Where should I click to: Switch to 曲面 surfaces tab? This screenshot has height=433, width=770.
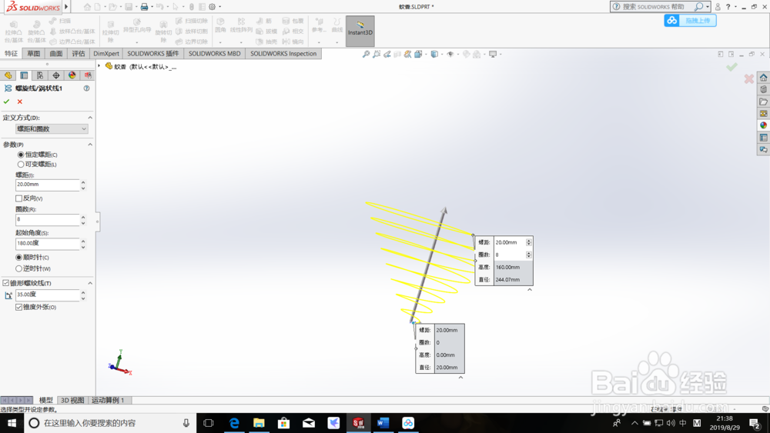[x=56, y=53]
